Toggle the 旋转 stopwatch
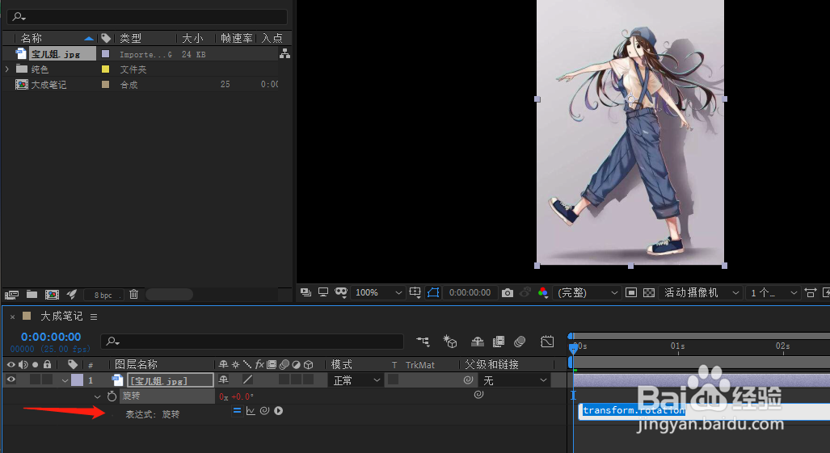Screen dimensions: 830x453 112,396
